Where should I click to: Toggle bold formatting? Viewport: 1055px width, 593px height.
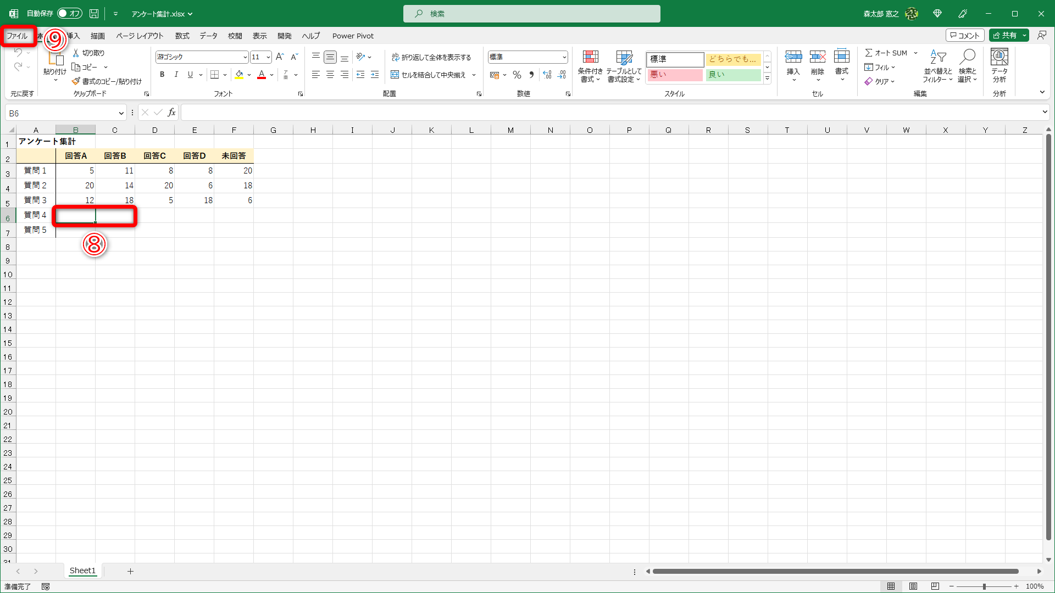[x=162, y=75]
